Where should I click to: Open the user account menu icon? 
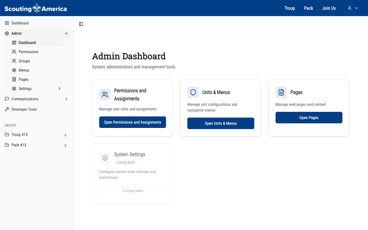point(350,8)
